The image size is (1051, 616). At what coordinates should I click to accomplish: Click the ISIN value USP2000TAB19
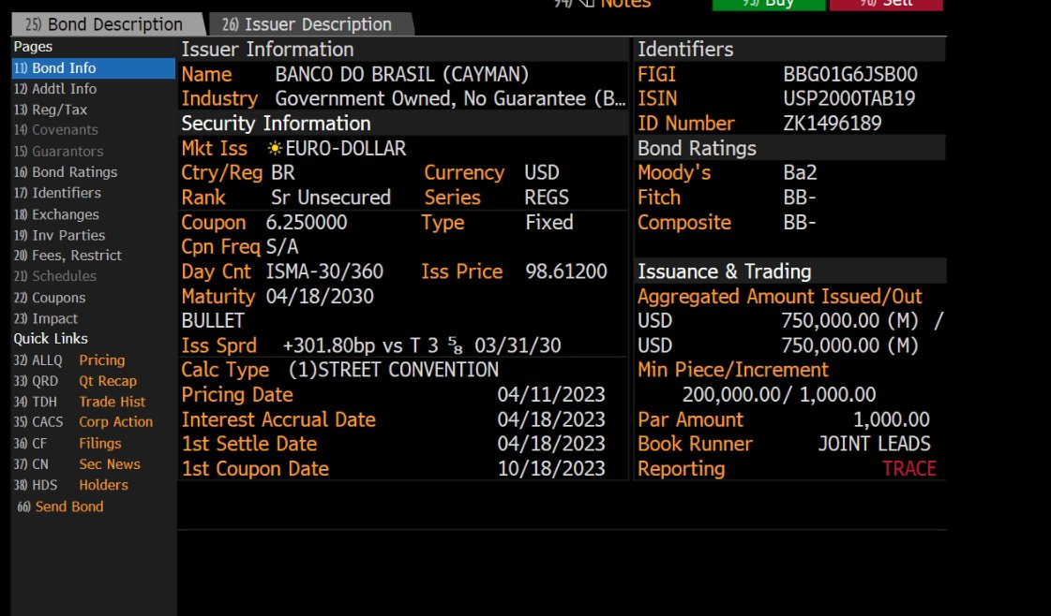pos(848,99)
